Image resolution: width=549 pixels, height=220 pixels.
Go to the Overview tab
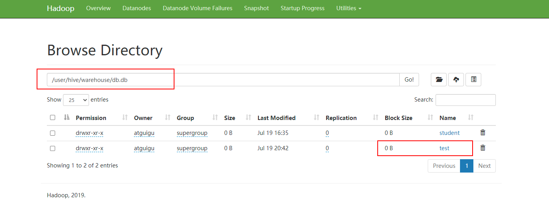(98, 8)
